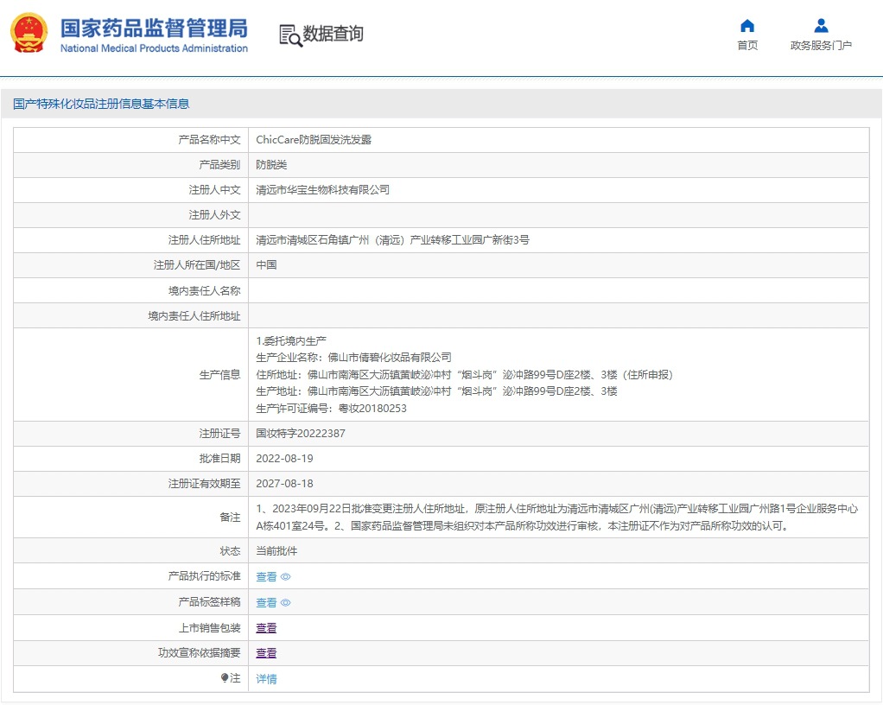Image resolution: width=883 pixels, height=705 pixels.
Task: Click the eye icon beside 产品执行的标准
Action: (286, 577)
